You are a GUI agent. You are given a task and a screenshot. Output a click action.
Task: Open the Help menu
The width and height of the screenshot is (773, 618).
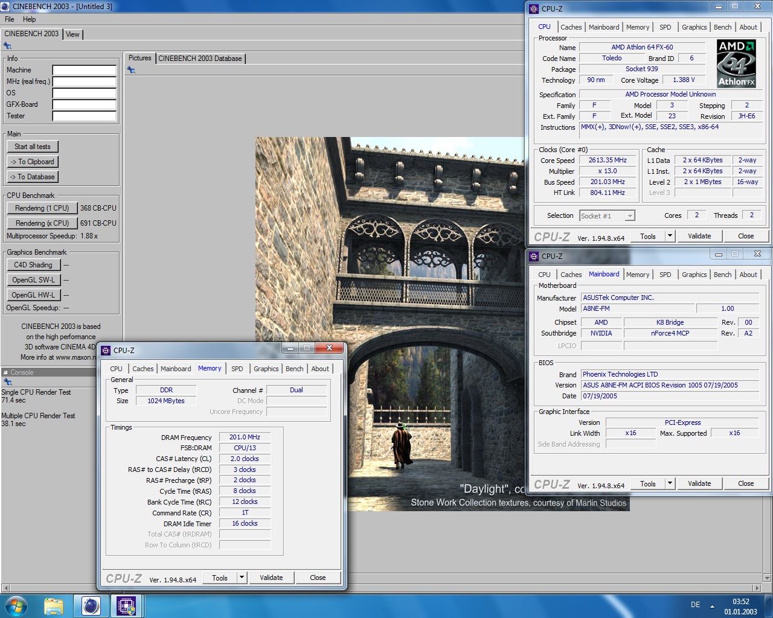click(29, 19)
